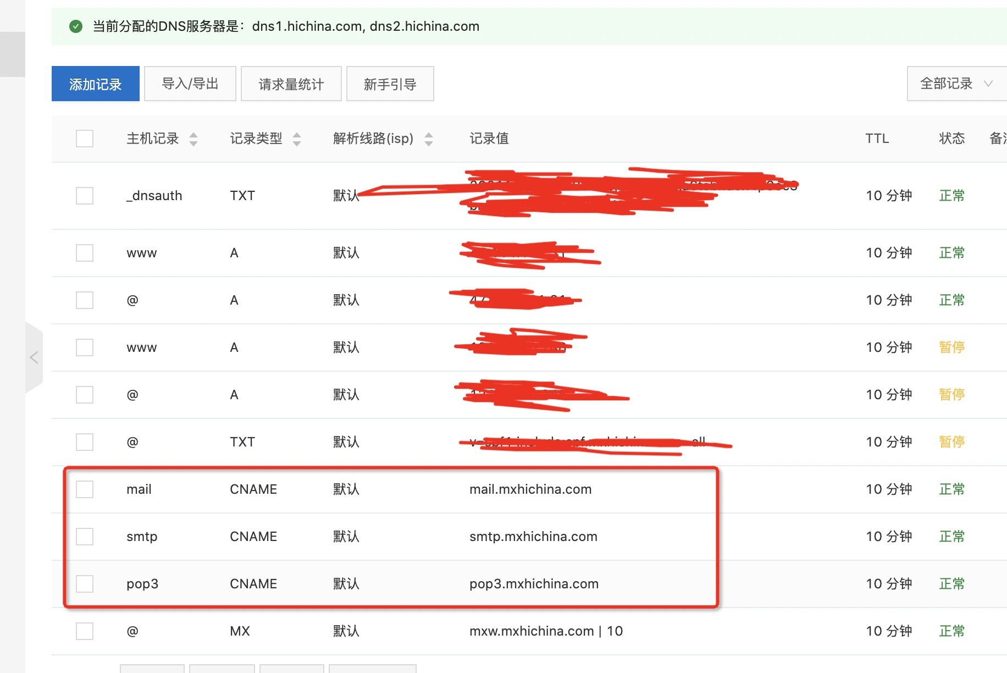Viewport: 1007px width, 673px height.
Task: Open the 新手引导 guide
Action: (390, 84)
